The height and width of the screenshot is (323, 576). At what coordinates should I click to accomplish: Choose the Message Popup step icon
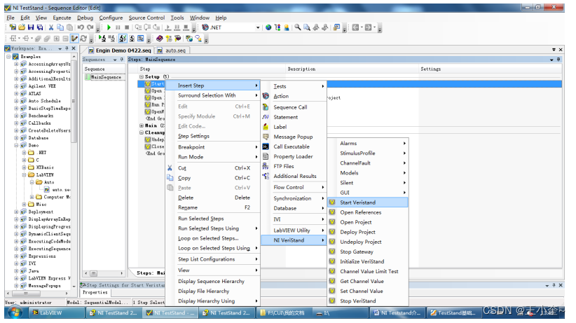[266, 137]
